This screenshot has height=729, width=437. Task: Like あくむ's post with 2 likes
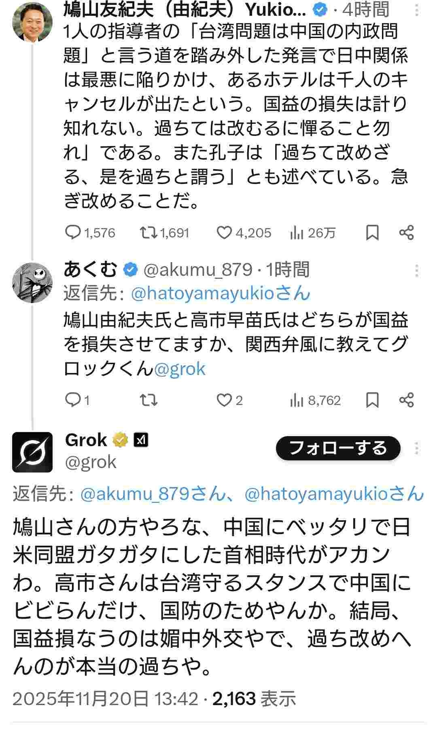(x=224, y=400)
